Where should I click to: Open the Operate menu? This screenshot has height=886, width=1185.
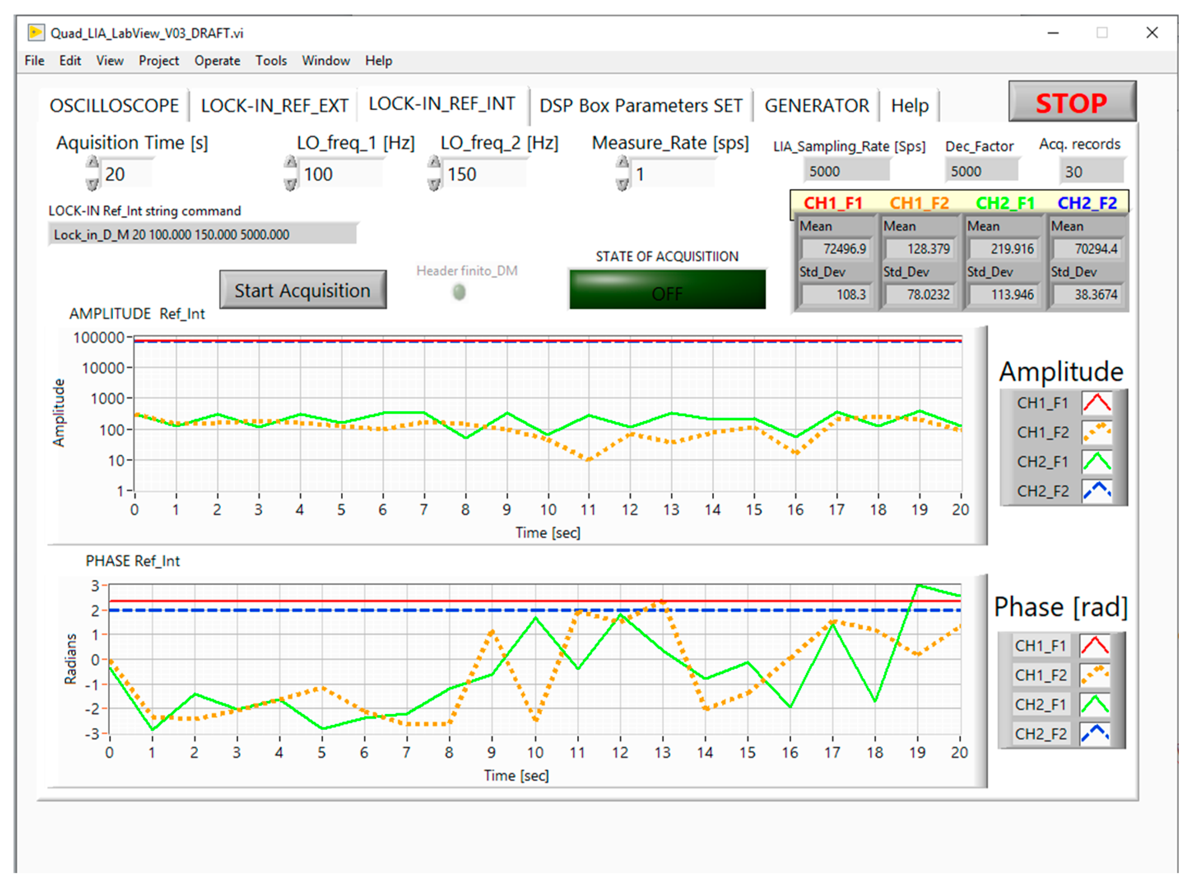point(217,60)
